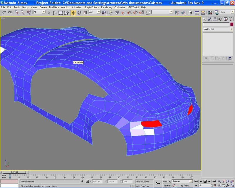The image size is (235, 188).
Task: Select the Move tool in main toolbar
Action: pos(73,13)
